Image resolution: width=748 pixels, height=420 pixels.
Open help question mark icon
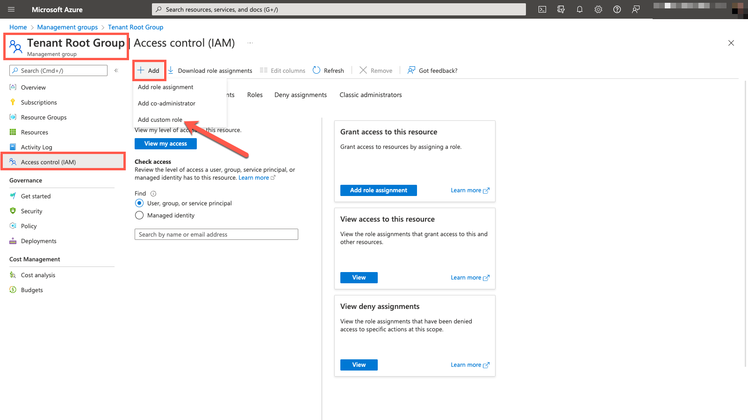tap(617, 9)
